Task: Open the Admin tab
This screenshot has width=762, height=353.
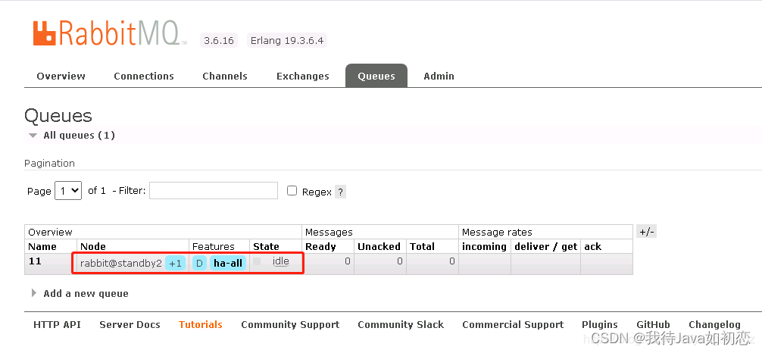Action: pos(439,76)
